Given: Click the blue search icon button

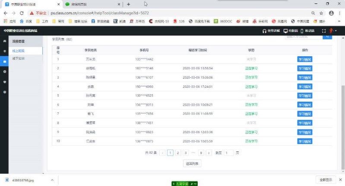Looking at the screenshot, I should 328,37.
